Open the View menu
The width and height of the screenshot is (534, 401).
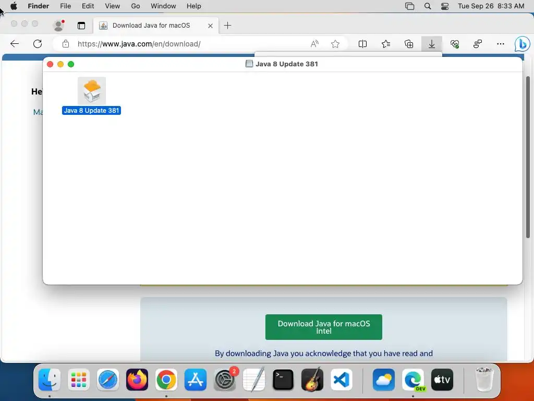pos(113,6)
